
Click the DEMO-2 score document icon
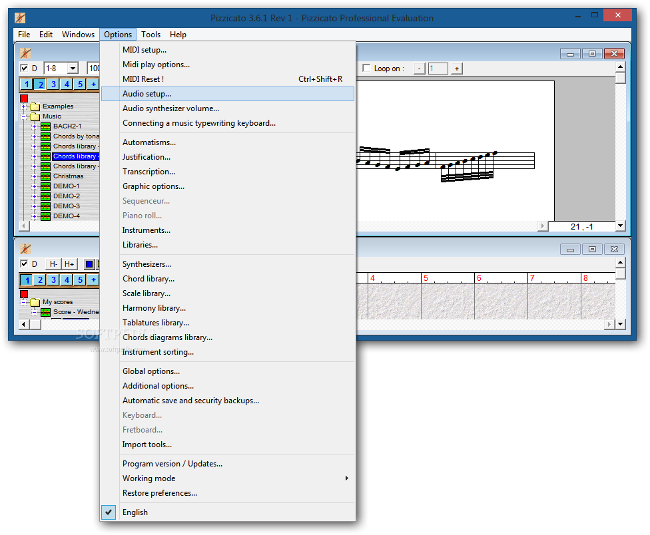45,196
